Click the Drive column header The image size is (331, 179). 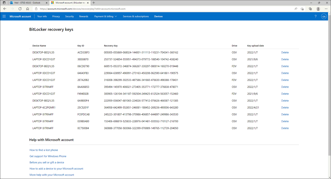pyautogui.click(x=234, y=46)
